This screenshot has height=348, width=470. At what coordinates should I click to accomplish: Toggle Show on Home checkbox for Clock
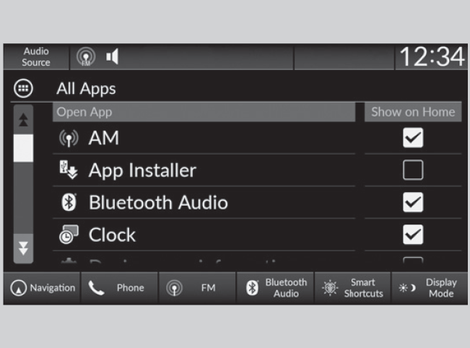412,235
